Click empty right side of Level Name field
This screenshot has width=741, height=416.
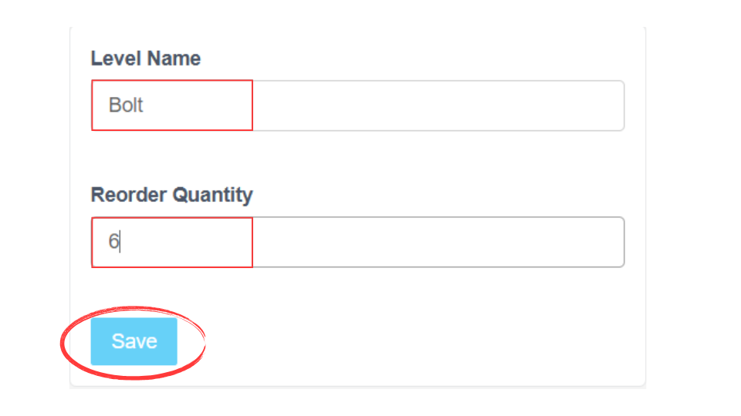502,106
